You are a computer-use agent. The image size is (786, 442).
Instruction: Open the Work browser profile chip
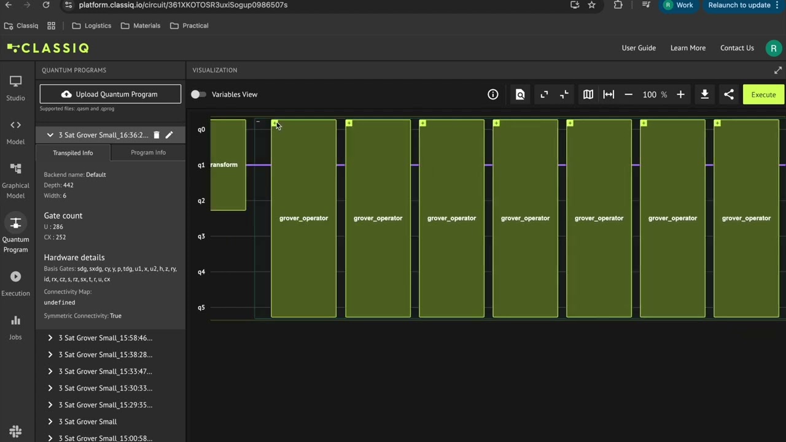tap(678, 5)
